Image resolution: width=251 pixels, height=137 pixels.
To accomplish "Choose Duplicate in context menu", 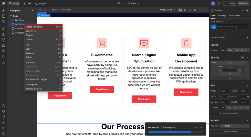I will coord(43,53).
